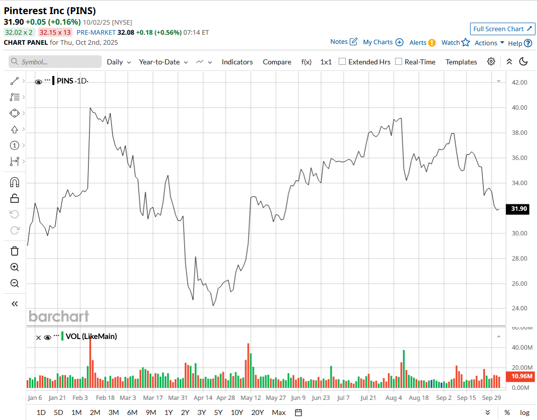Open the f(x) expressions menu

tap(306, 62)
